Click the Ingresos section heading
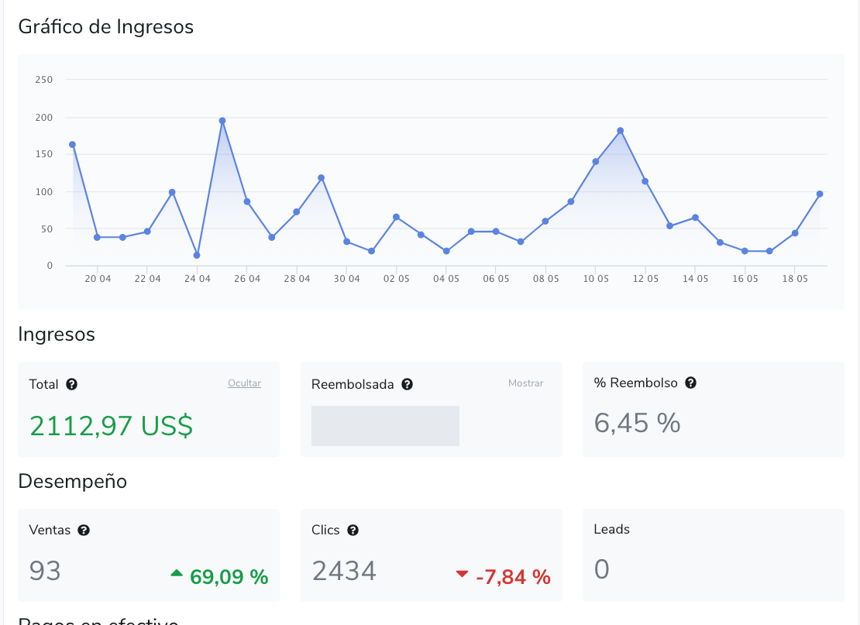 point(57,335)
